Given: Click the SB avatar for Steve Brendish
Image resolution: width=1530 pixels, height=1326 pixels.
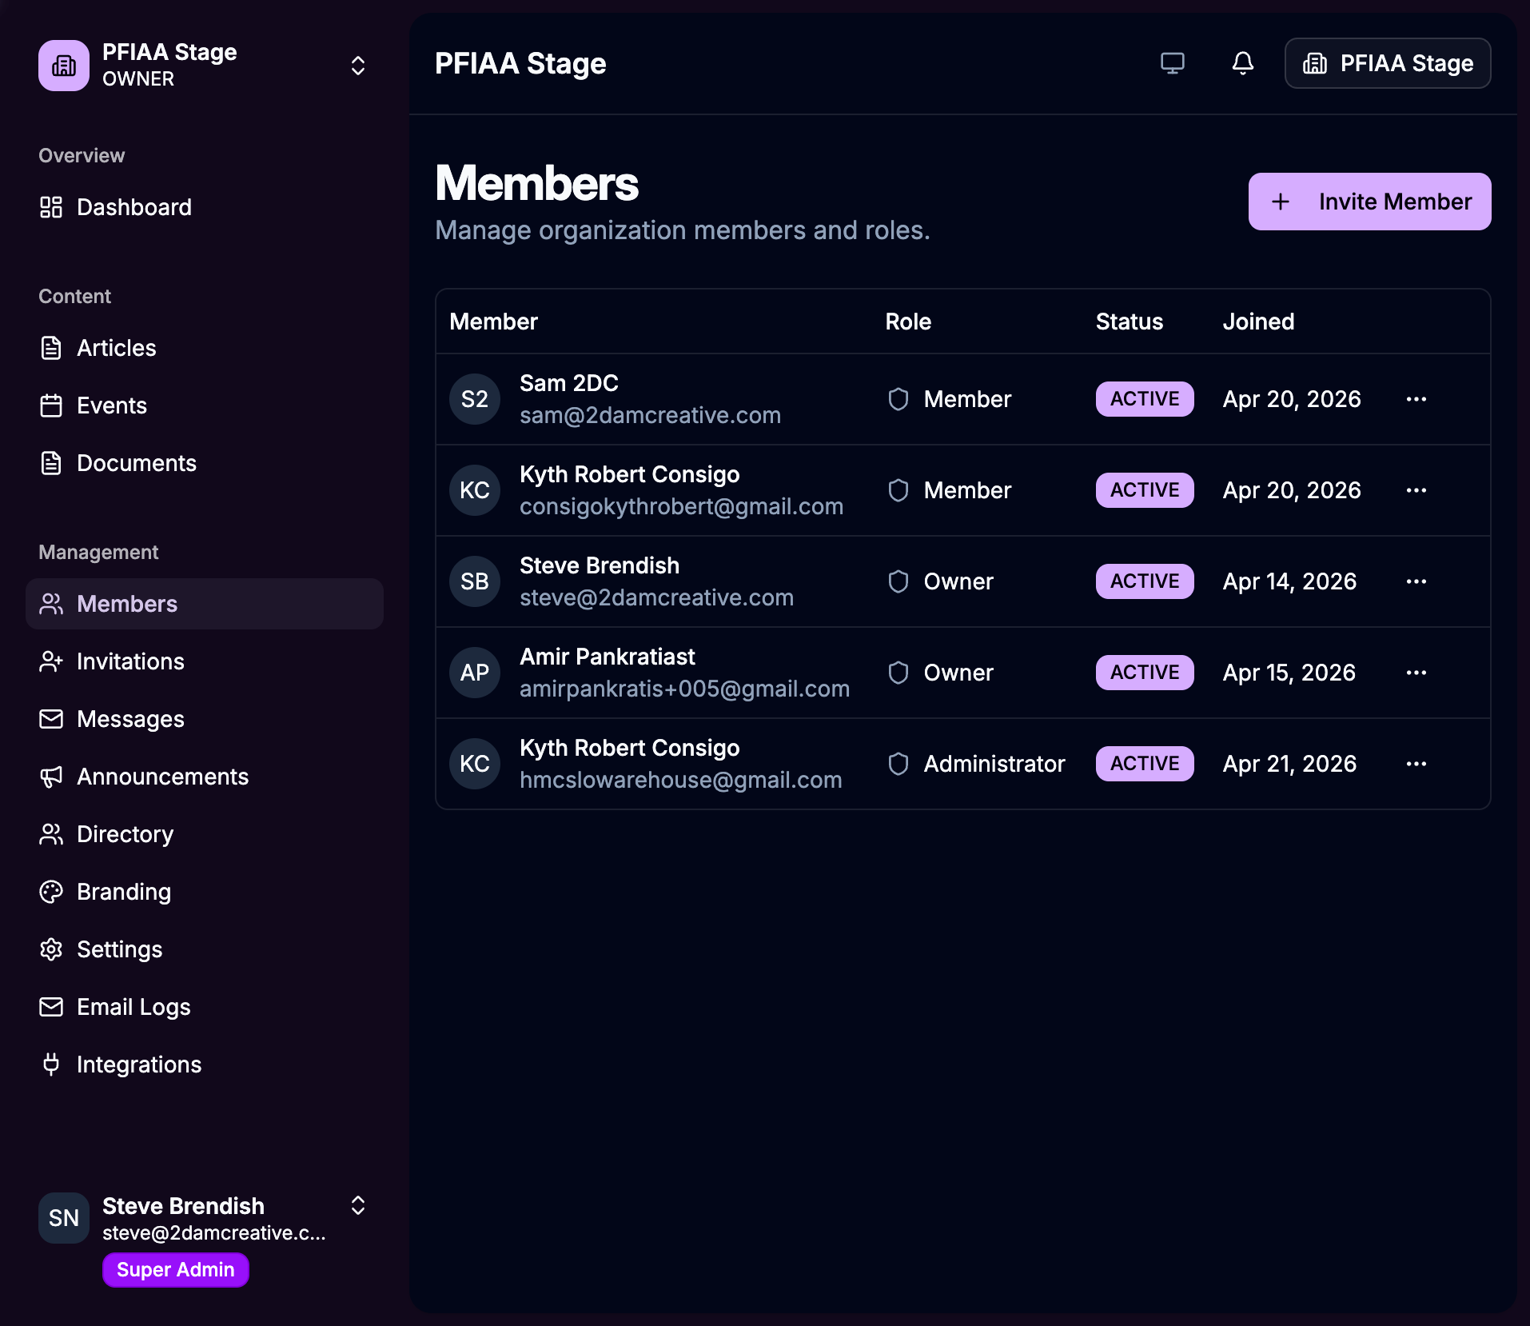Looking at the screenshot, I should pyautogui.click(x=475, y=581).
